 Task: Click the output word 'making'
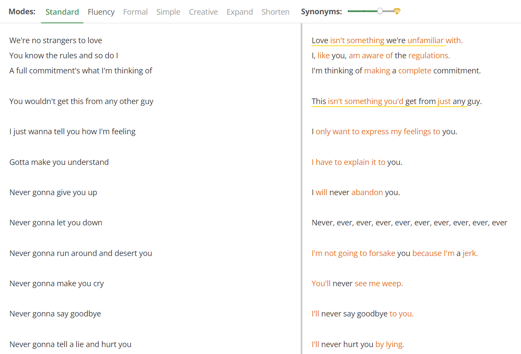377,70
